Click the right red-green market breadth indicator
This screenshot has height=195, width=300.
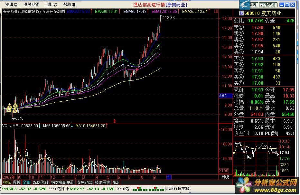click(156, 189)
